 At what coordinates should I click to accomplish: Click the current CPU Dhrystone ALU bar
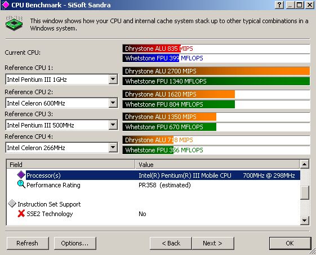coord(216,49)
